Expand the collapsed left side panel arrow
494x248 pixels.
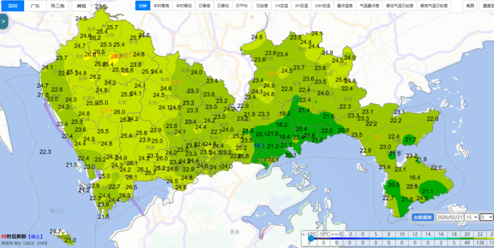(x=4, y=21)
